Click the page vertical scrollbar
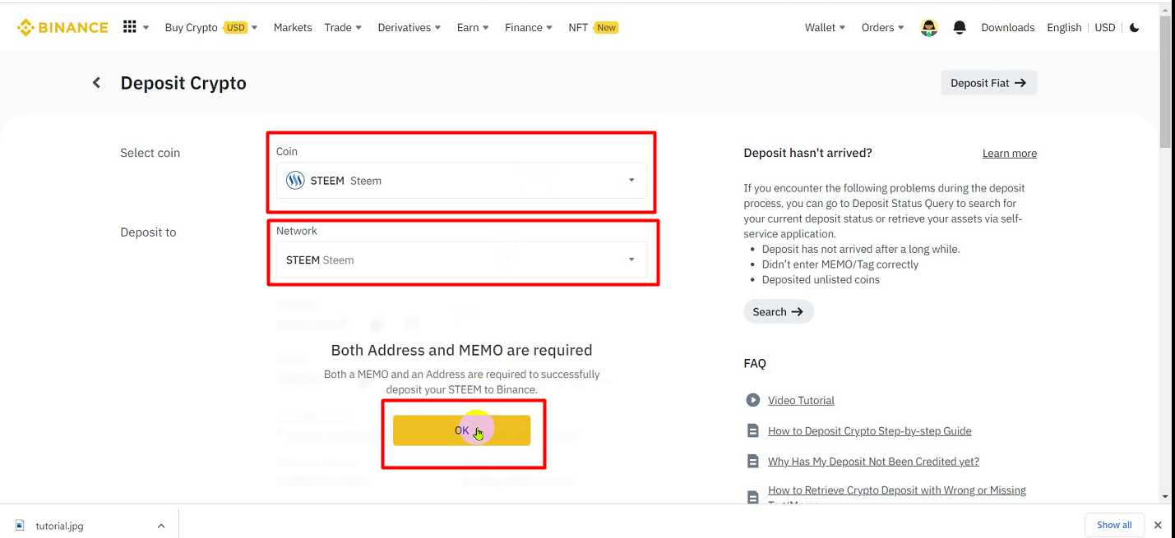 click(x=1167, y=82)
